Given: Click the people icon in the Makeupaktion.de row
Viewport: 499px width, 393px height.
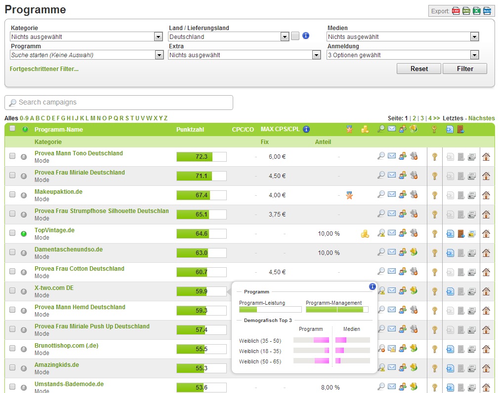Looking at the screenshot, I should pos(403,194).
